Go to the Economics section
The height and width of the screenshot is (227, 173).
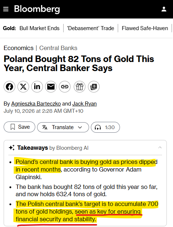19,48
